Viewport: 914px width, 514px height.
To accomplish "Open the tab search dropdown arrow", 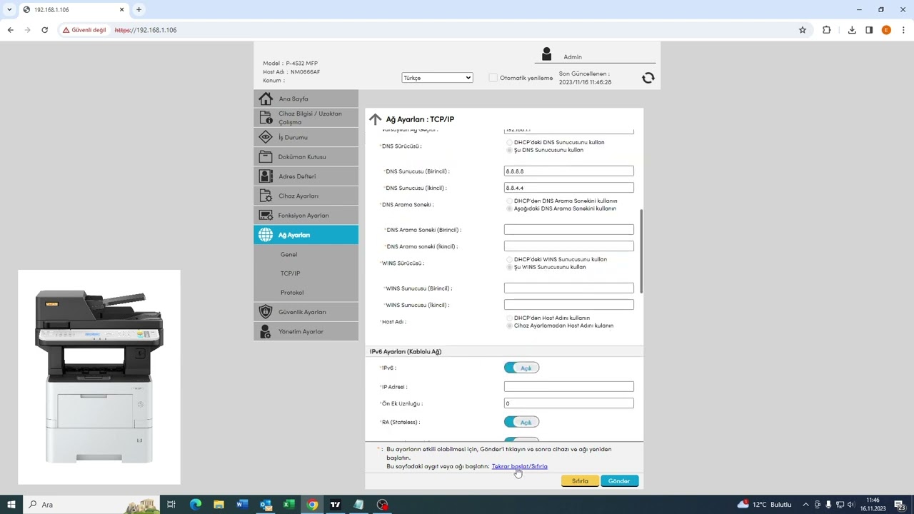I will pos(9,10).
